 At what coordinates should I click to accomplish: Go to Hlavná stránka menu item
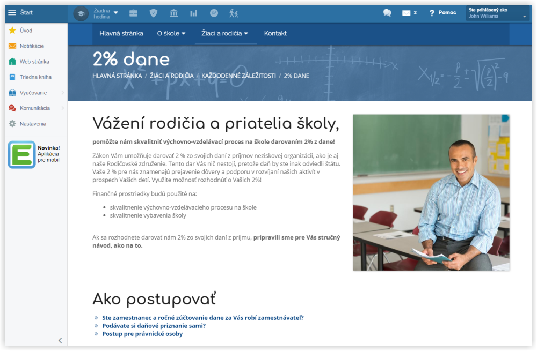tap(121, 34)
